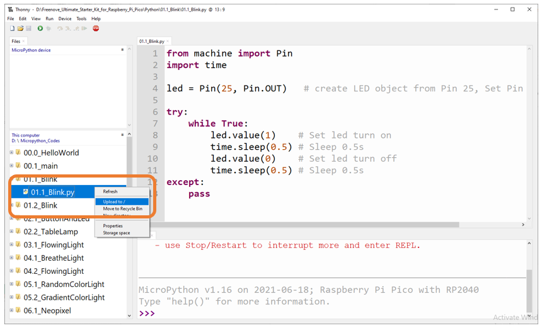
Task: Click the Debug script bug icon
Action: pos(49,28)
